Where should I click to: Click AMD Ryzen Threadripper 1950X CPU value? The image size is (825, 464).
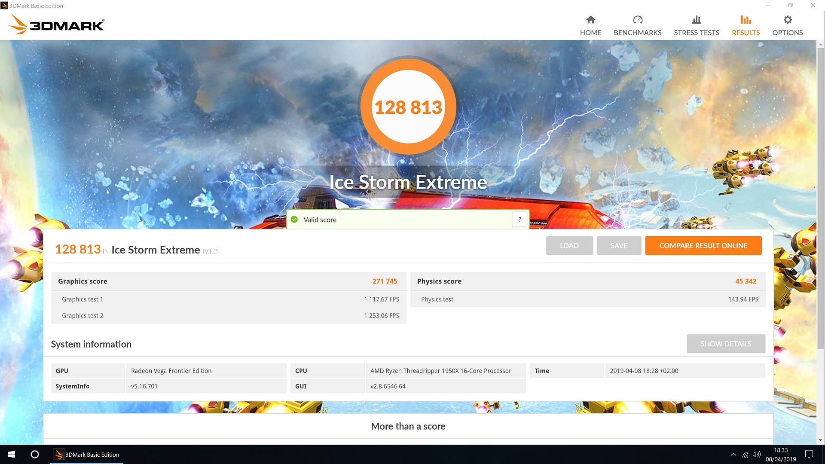440,370
